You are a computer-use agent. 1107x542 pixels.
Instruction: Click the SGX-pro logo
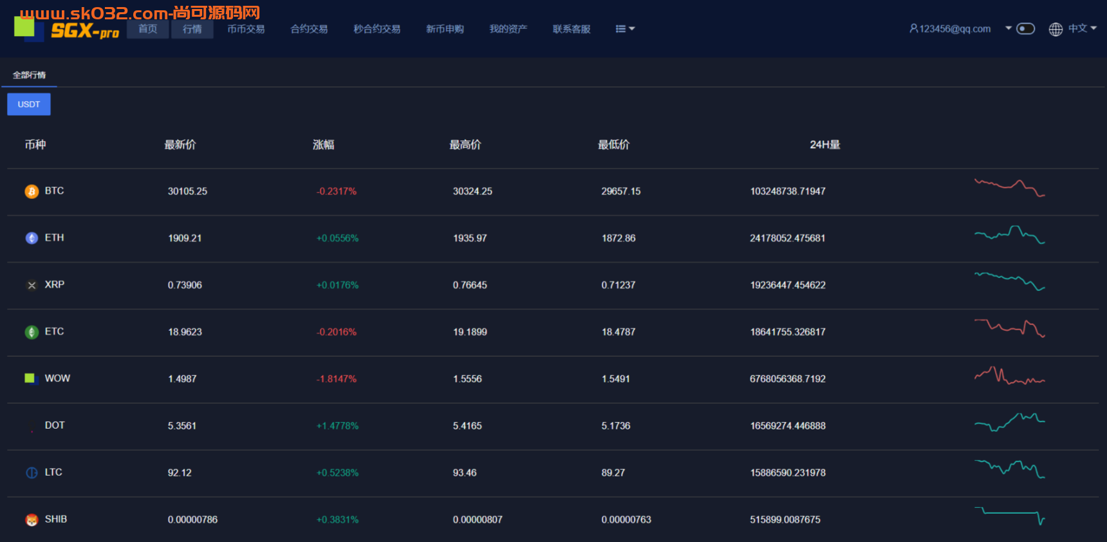pos(67,28)
